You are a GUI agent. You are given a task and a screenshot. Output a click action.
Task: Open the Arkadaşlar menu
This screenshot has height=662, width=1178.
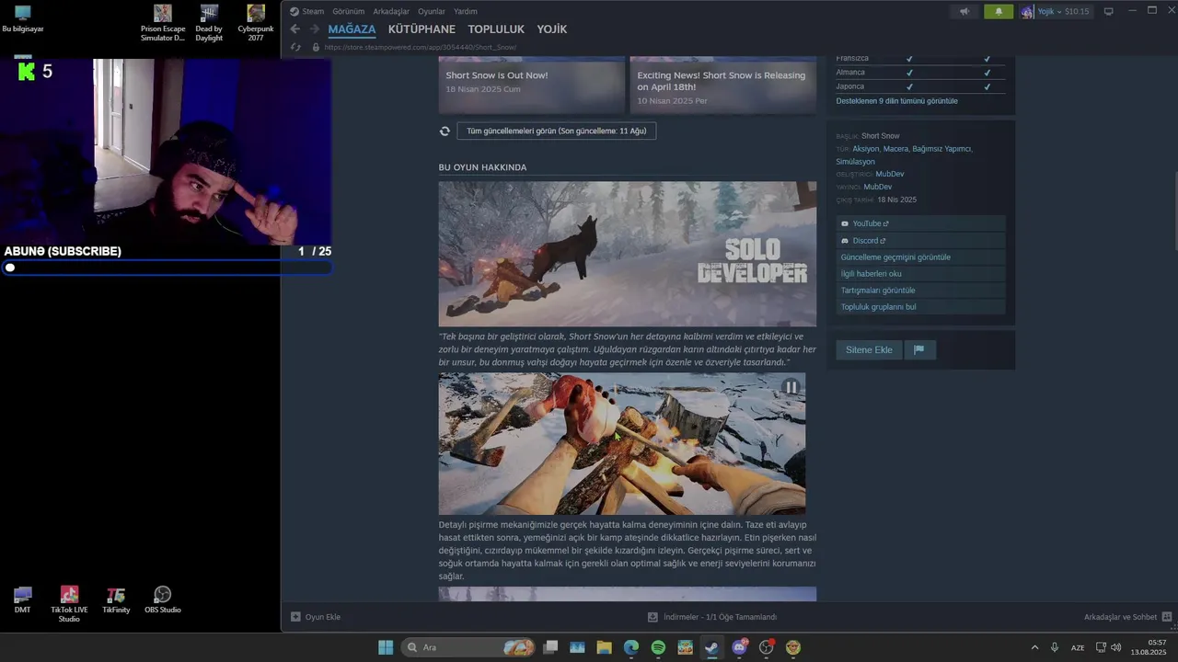391,11
